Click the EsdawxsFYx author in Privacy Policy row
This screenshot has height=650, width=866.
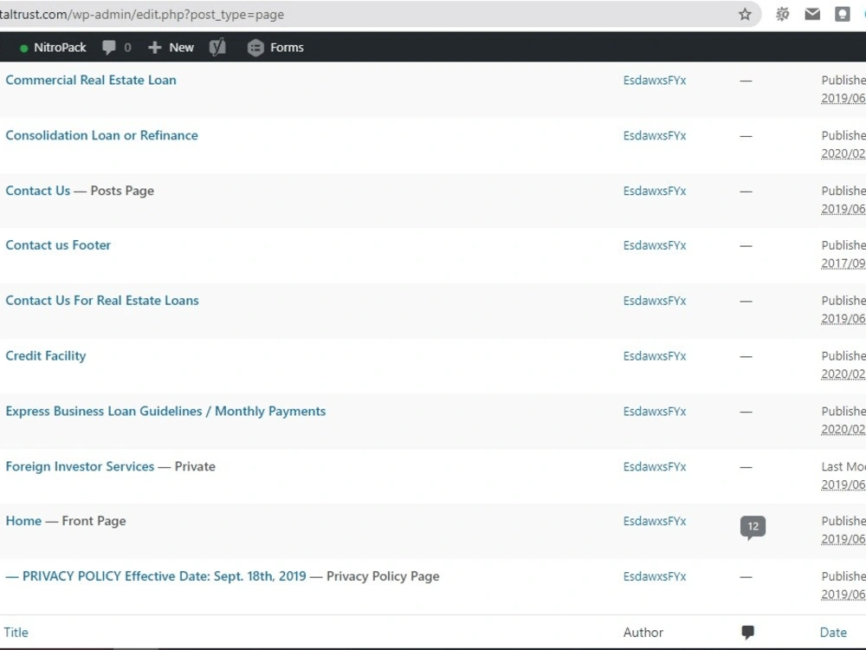[x=655, y=576]
